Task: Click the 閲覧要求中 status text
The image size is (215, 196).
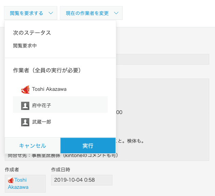Action: click(25, 46)
